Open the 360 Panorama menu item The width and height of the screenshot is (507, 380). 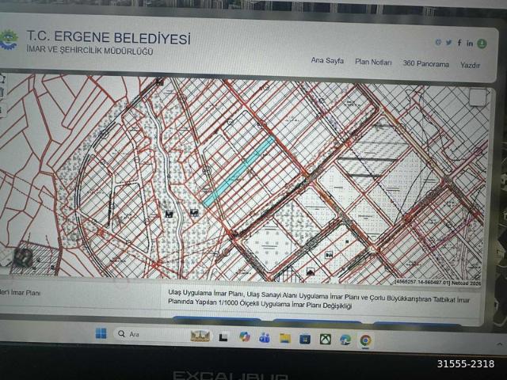(x=426, y=63)
